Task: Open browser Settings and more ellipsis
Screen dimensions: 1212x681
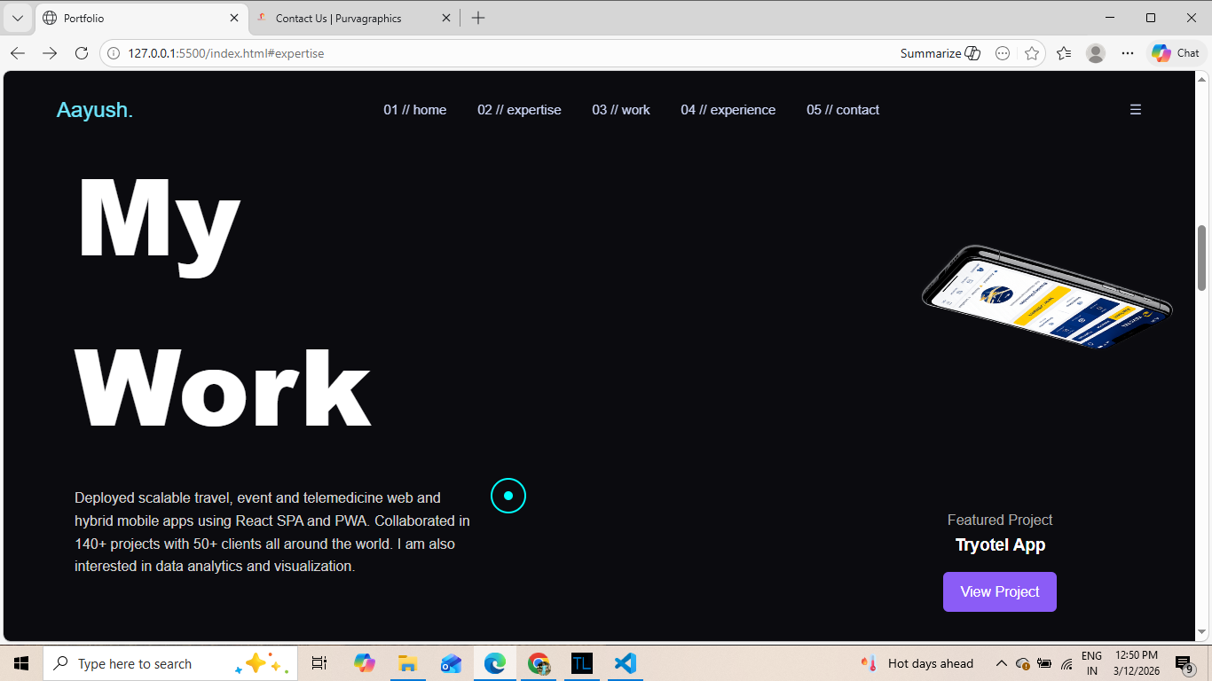Action: tap(1128, 53)
